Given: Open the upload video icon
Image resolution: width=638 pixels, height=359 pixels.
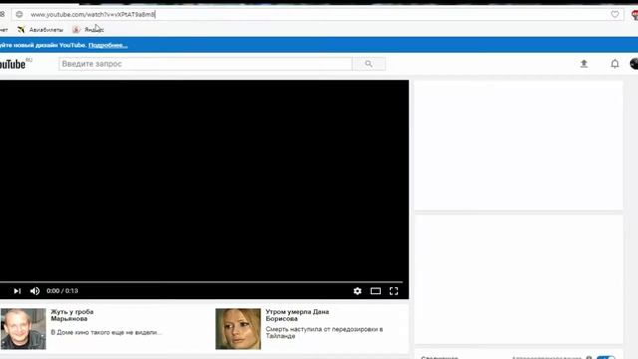Looking at the screenshot, I should pyautogui.click(x=584, y=64).
